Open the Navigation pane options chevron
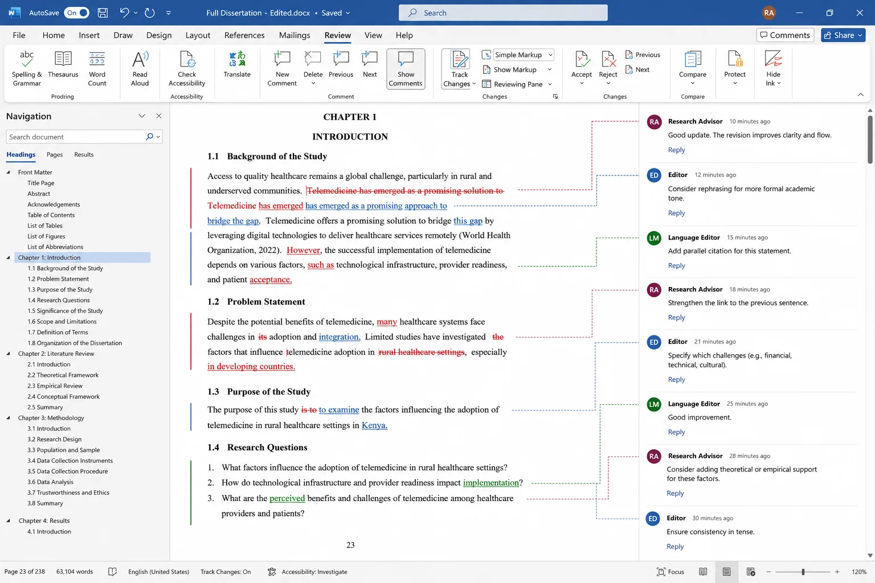Image resolution: width=875 pixels, height=583 pixels. [142, 116]
